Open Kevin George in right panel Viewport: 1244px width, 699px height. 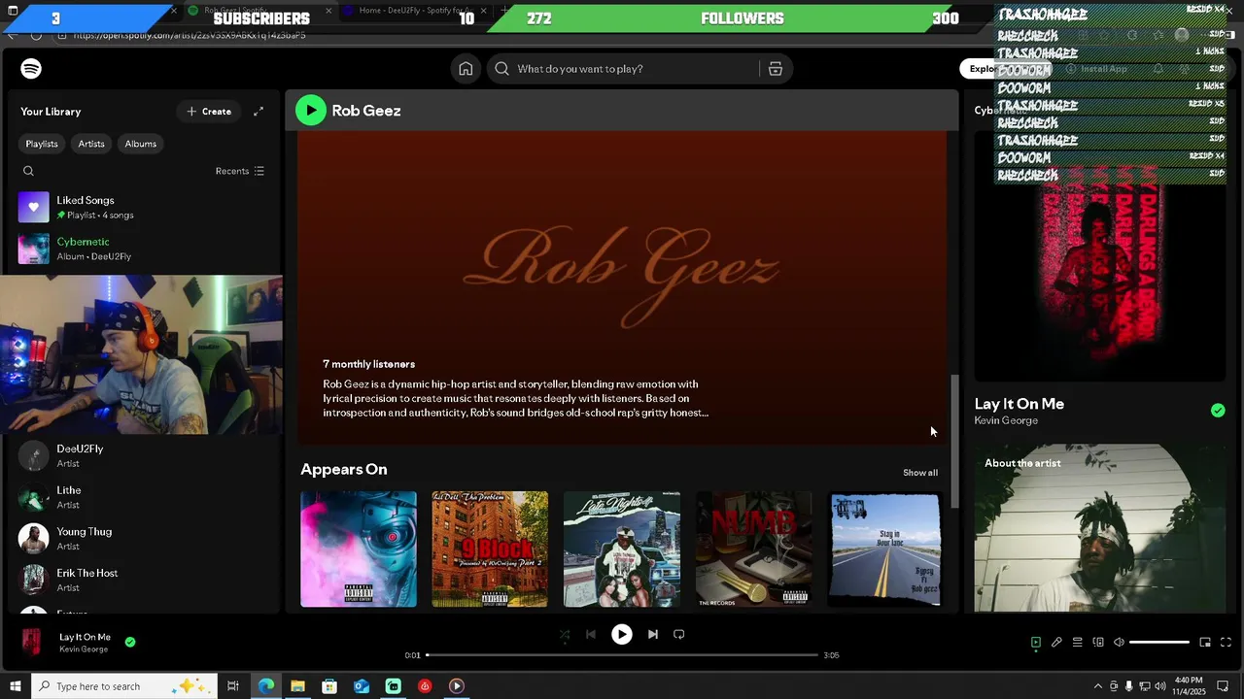click(1006, 420)
